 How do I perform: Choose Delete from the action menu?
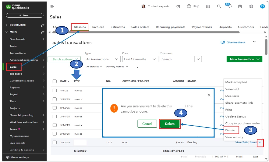pyautogui.click(x=230, y=130)
